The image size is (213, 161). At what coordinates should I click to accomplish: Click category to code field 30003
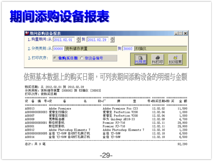(x=128, y=48)
